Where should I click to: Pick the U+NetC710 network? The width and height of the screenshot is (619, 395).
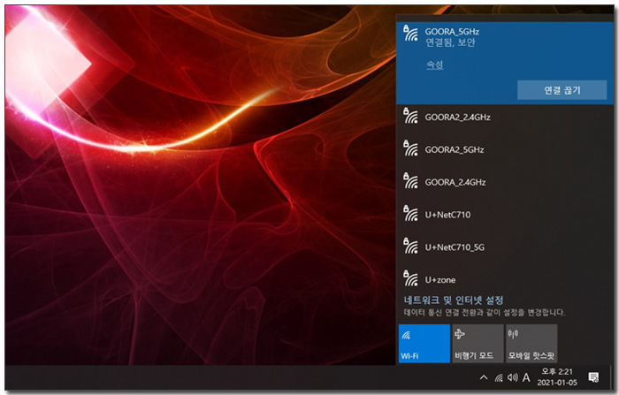505,215
